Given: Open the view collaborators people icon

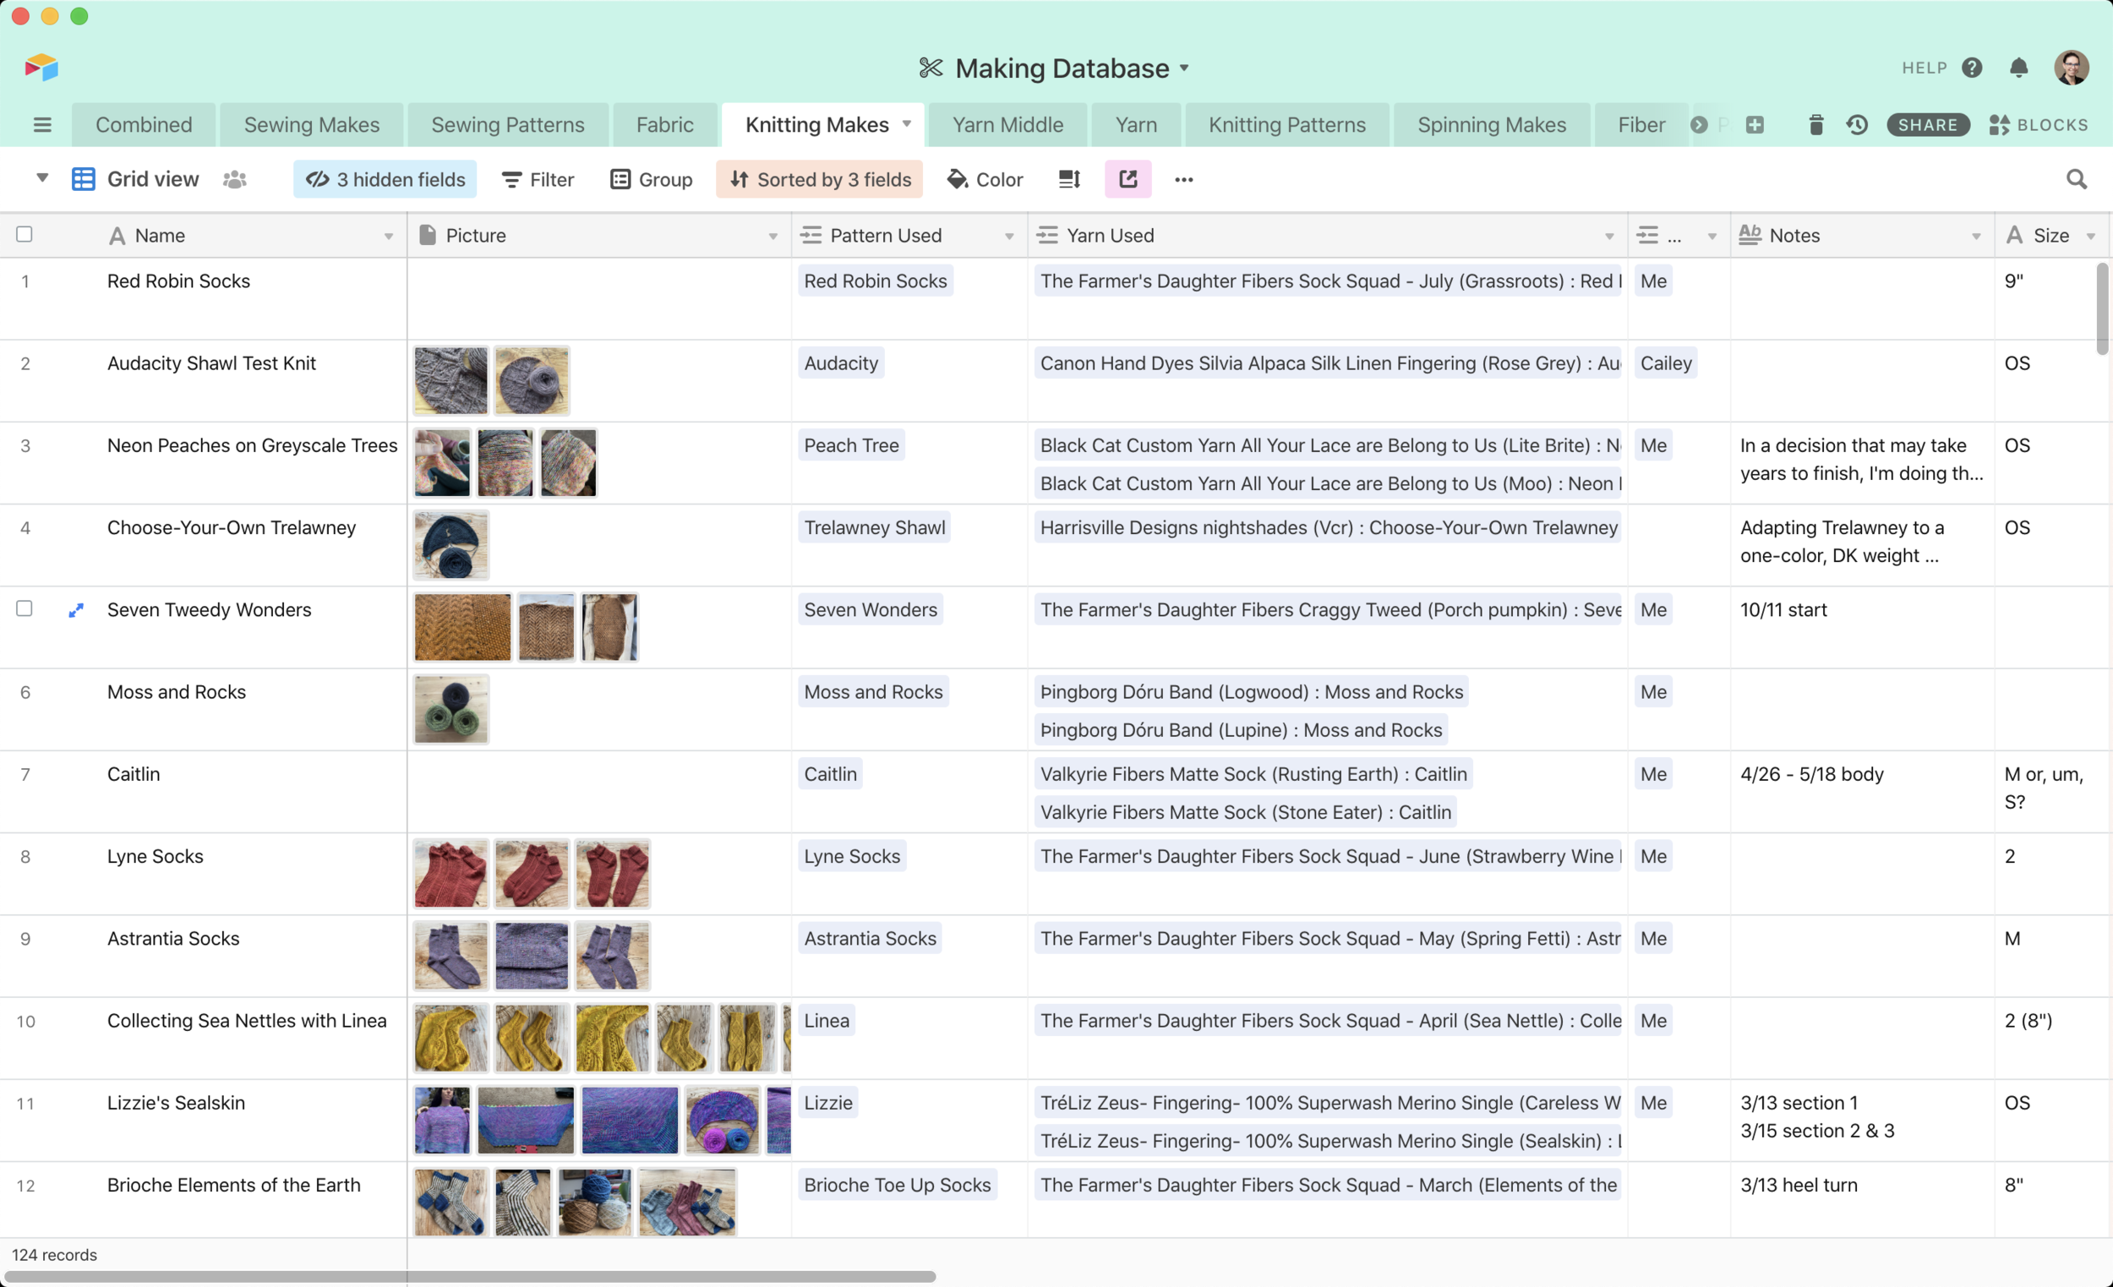Looking at the screenshot, I should click(x=234, y=179).
